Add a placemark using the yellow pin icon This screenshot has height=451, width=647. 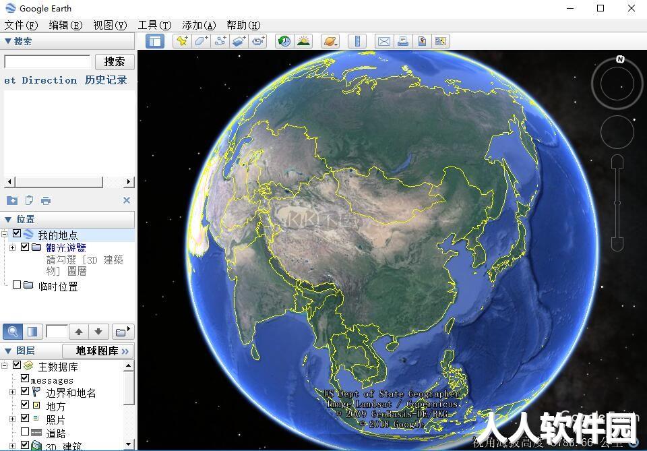(x=182, y=41)
